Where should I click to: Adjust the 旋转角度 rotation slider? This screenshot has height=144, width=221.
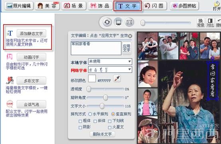pyautogui.click(x=105, y=97)
